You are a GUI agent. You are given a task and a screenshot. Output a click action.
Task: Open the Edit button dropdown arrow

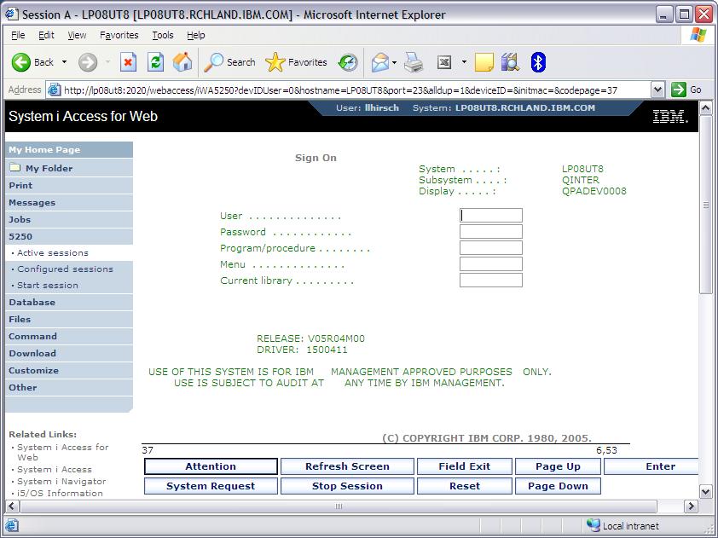pyautogui.click(x=464, y=62)
